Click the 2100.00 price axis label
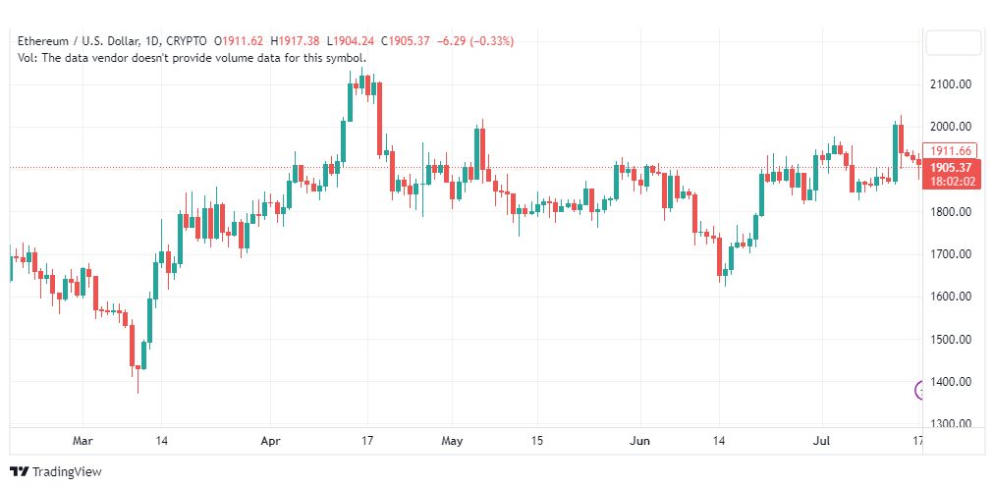The image size is (994, 489). (x=951, y=84)
